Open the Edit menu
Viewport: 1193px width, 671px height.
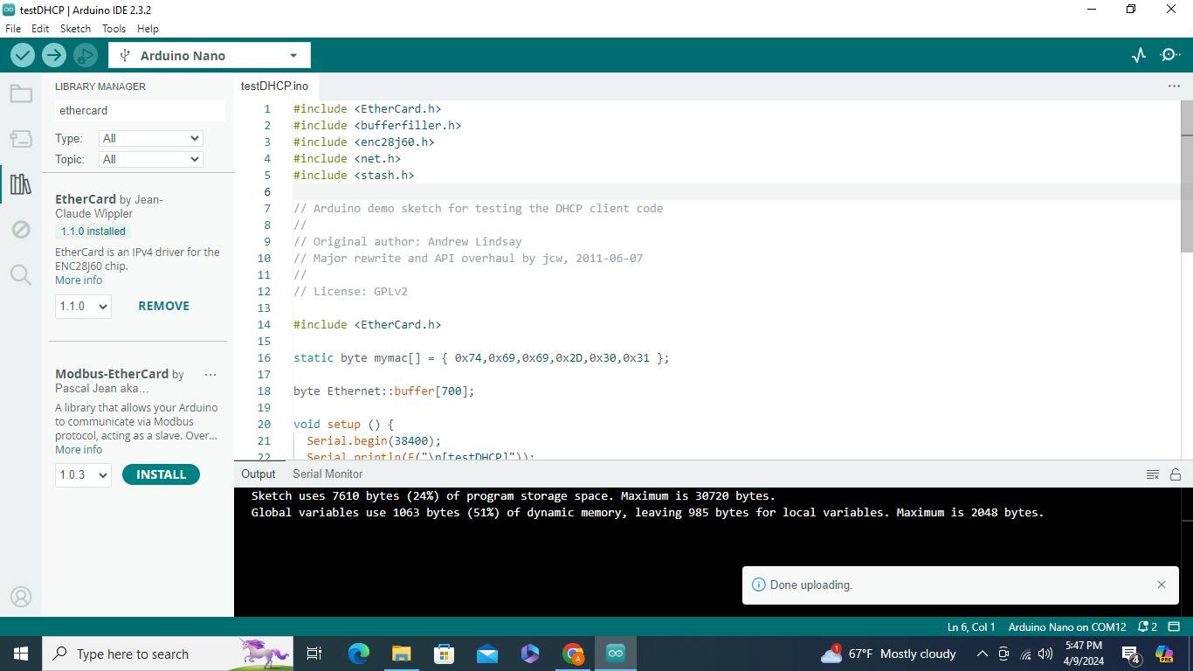coord(40,28)
